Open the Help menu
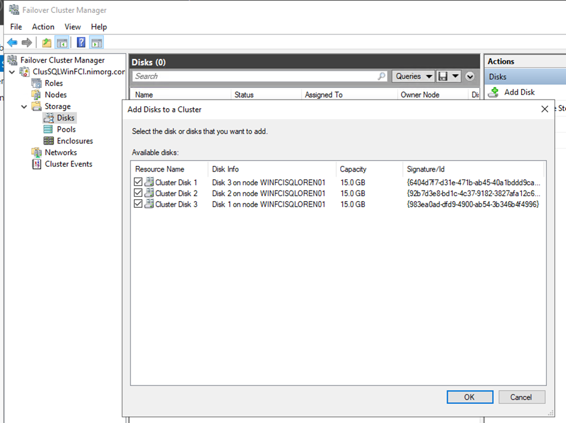Screen dimensions: 566x423 98,27
